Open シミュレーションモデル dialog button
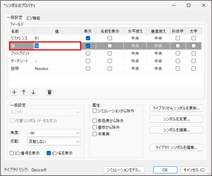The width and height of the screenshot is (212, 176). click(124, 170)
